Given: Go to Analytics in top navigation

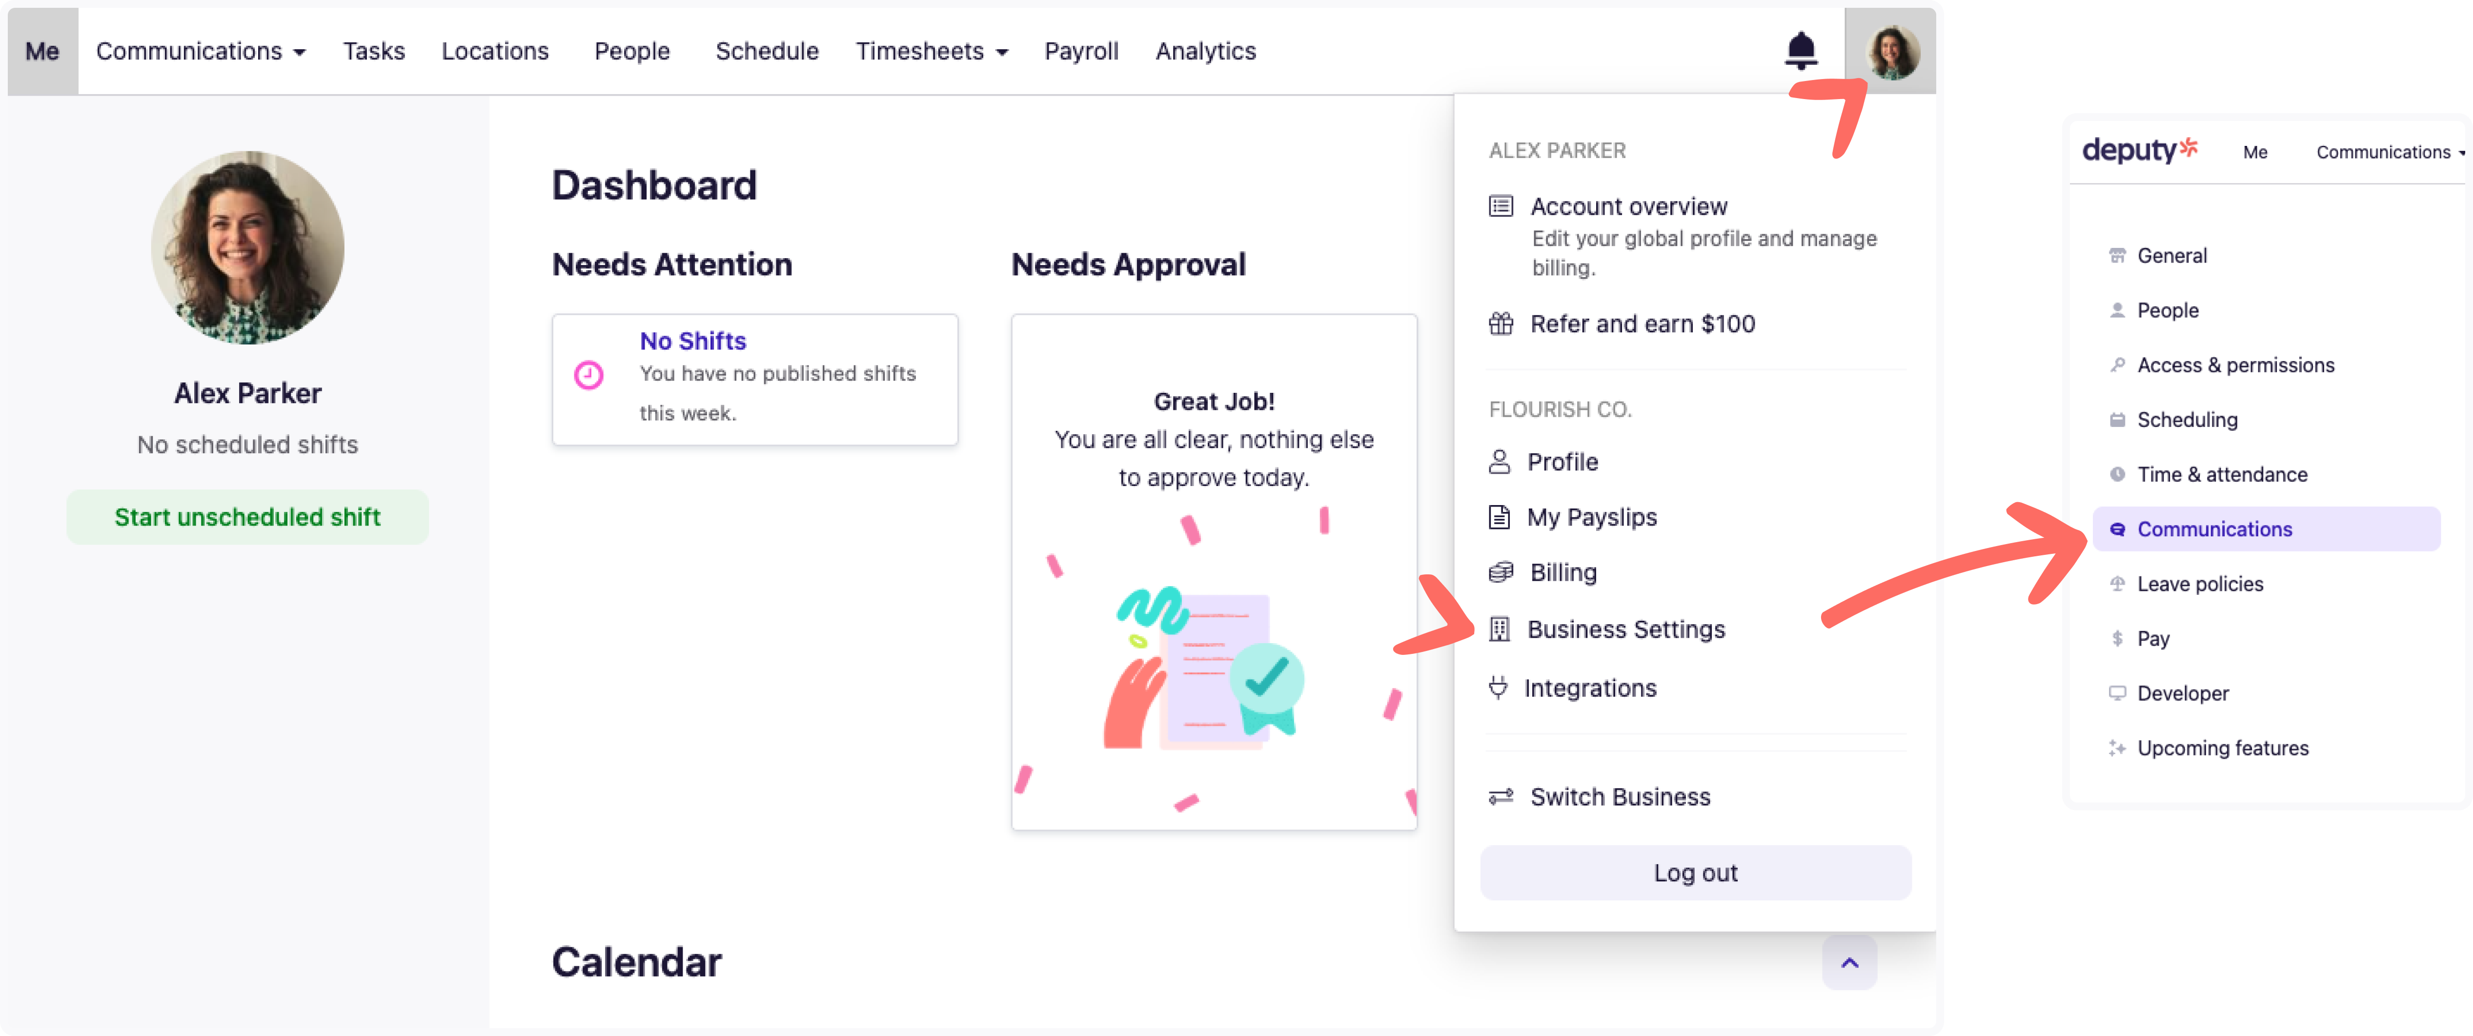Looking at the screenshot, I should tap(1205, 51).
